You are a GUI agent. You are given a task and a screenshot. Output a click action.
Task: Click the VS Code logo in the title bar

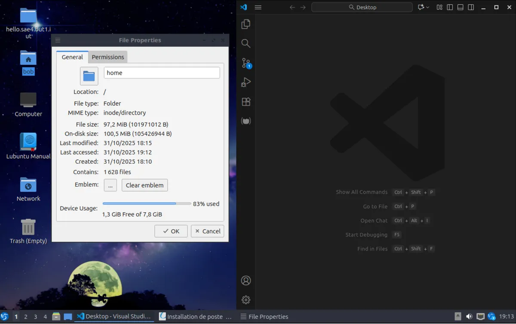click(x=244, y=7)
